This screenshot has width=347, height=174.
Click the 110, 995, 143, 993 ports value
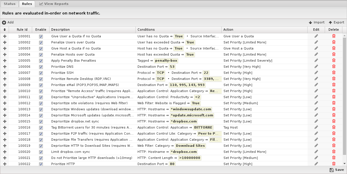(187, 85)
